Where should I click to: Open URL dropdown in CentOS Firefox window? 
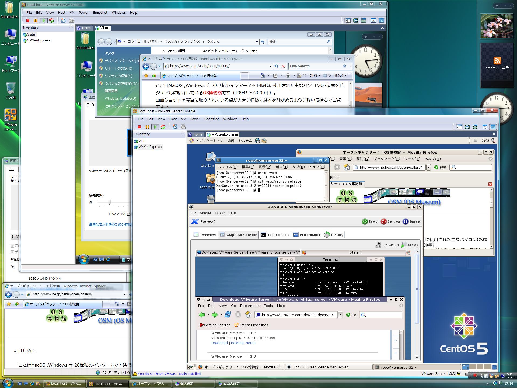tap(428, 167)
